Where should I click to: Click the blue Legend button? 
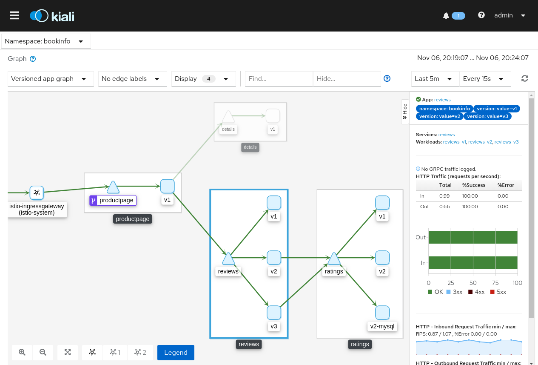(x=176, y=352)
